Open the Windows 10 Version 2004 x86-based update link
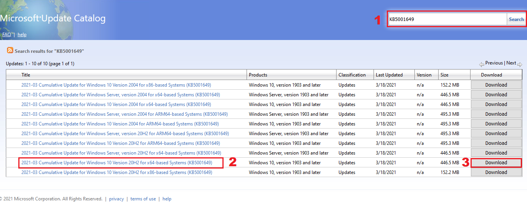 [116, 85]
